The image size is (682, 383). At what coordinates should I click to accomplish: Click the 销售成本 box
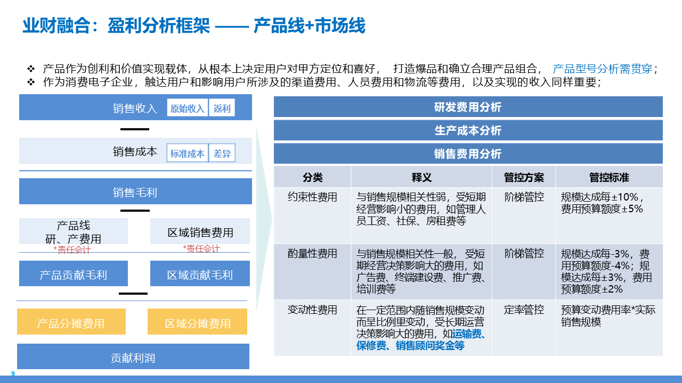[135, 151]
